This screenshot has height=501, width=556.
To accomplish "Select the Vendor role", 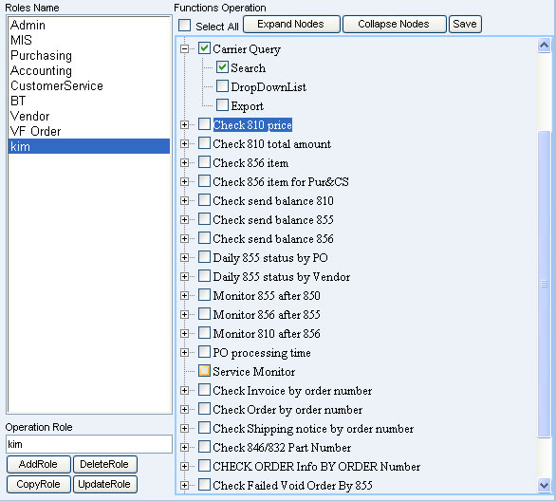I will [88, 116].
